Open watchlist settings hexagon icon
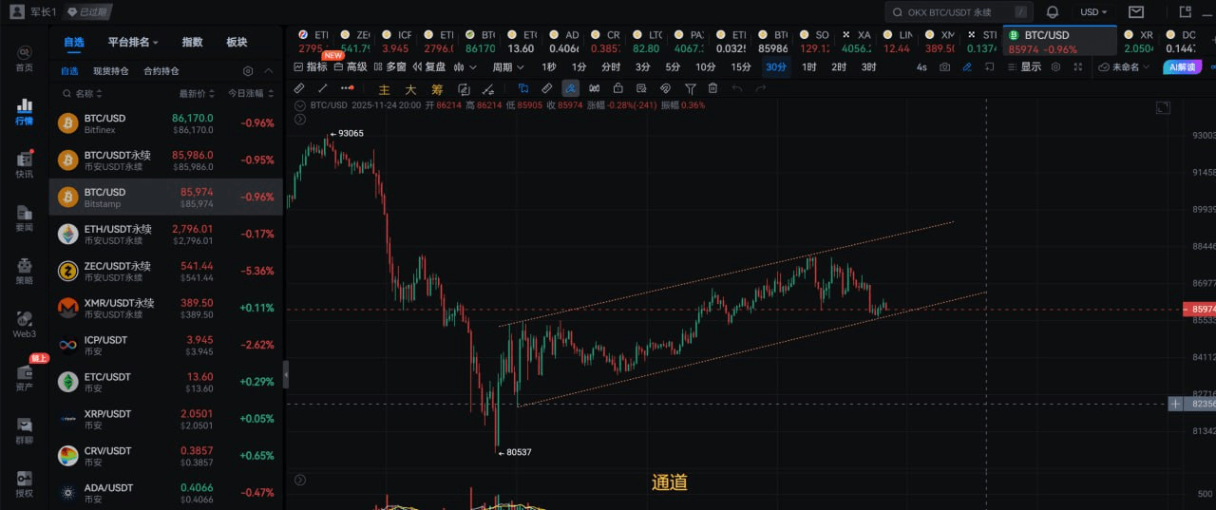1216x510 pixels. pyautogui.click(x=248, y=71)
